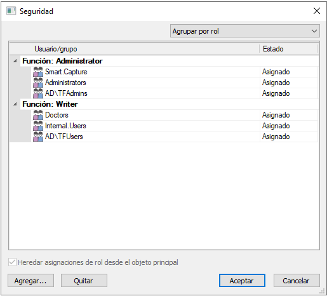This screenshot has width=327, height=296.
Task: Close the Seguridad dialog
Action: click(317, 11)
